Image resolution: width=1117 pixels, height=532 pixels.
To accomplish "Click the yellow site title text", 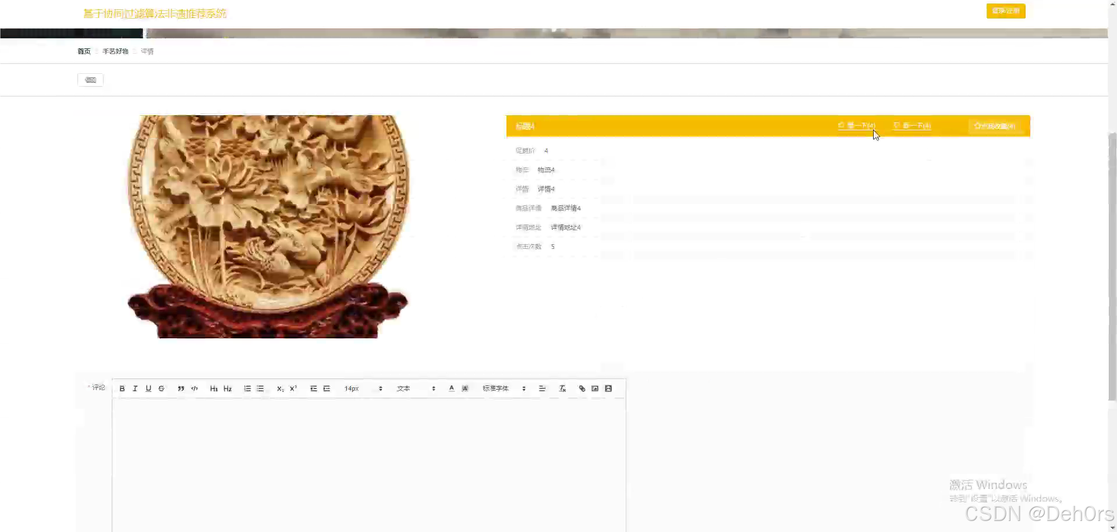I will (x=155, y=13).
